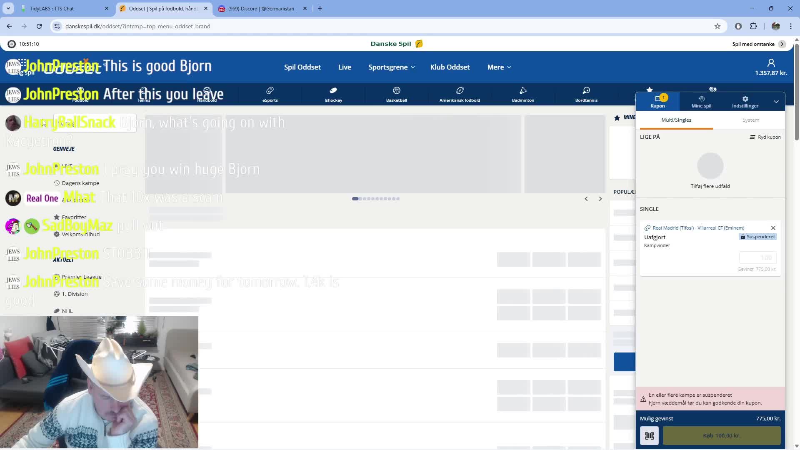Image resolution: width=800 pixels, height=450 pixels.
Task: Open the Indstillinger tab
Action: (745, 101)
